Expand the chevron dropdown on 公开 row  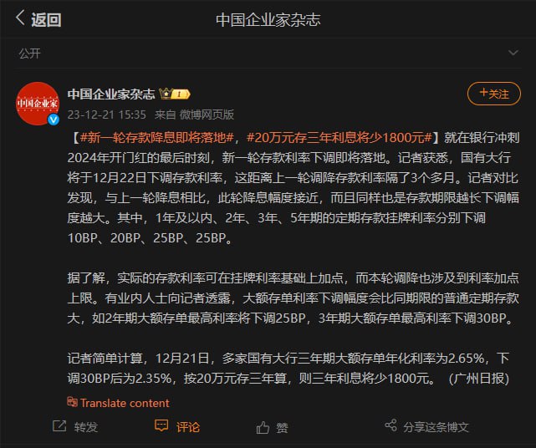tap(513, 53)
